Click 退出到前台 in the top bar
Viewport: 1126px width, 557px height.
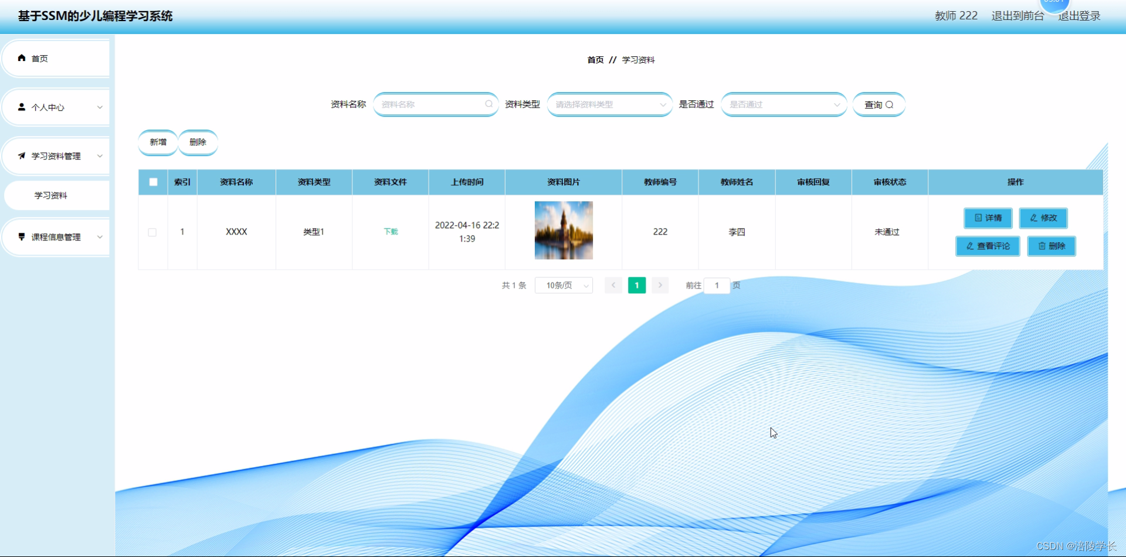click(x=1017, y=16)
